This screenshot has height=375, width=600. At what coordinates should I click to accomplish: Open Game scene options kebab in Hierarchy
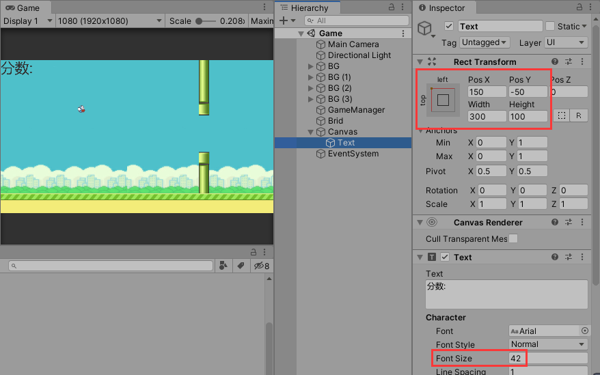[x=403, y=33]
